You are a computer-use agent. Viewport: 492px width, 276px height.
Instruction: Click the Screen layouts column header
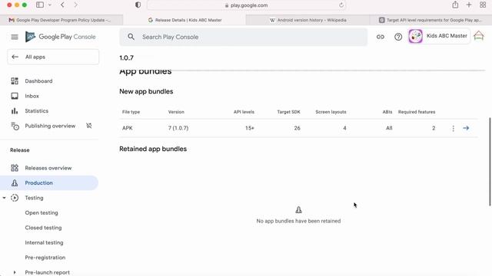[x=331, y=112]
